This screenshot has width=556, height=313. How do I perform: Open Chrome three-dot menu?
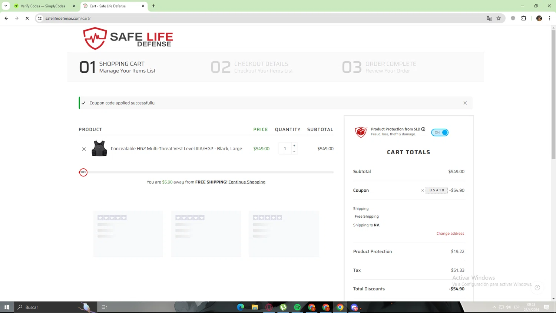550,18
